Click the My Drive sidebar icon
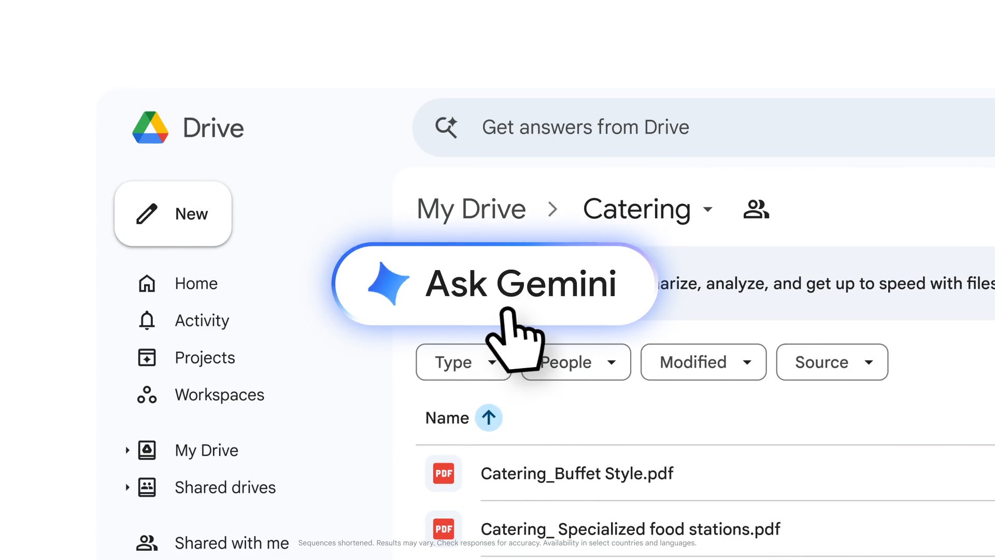995x560 pixels. [147, 450]
